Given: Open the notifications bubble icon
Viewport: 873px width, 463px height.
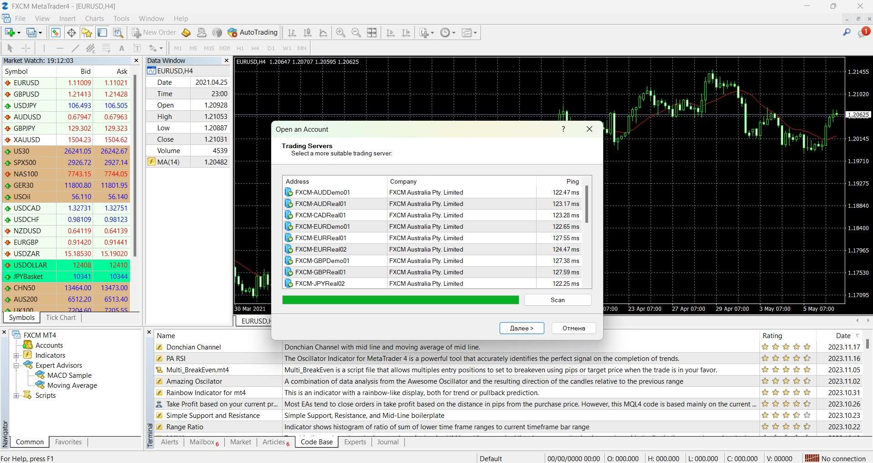Looking at the screenshot, I should 864,32.
